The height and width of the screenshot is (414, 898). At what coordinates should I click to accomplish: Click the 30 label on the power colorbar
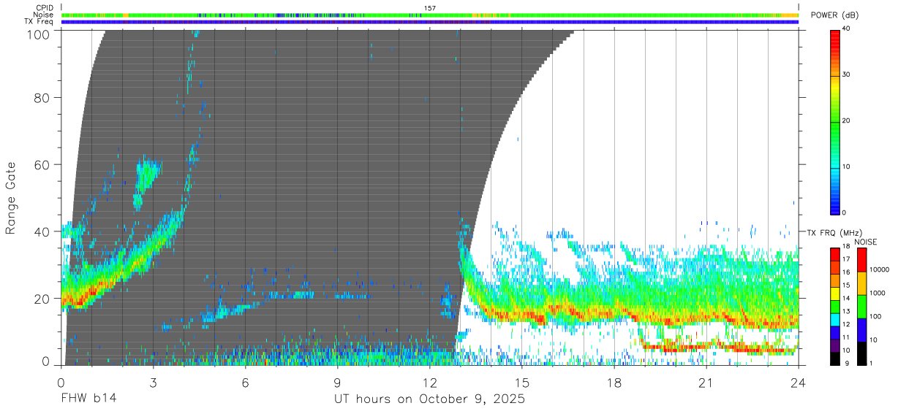(x=847, y=74)
